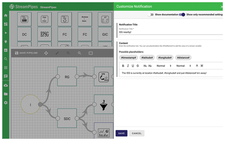Click the Save button in dialog
Screen dimensions: 225x141
tap(121, 133)
